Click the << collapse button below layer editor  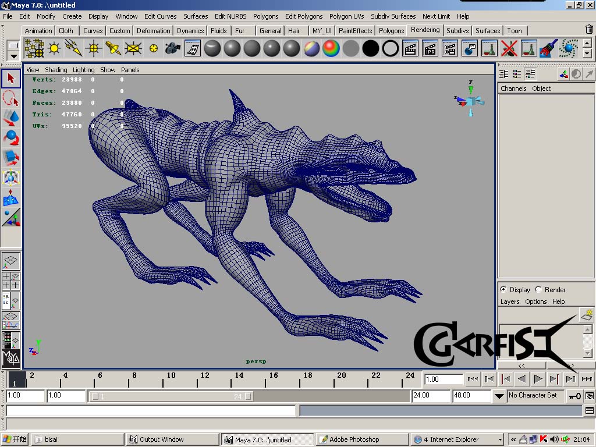(x=521, y=366)
